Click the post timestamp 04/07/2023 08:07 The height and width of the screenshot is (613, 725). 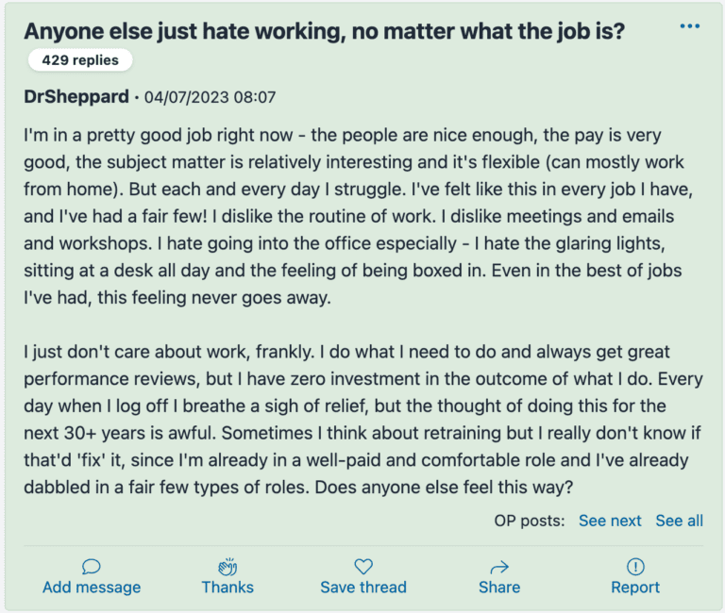[210, 97]
